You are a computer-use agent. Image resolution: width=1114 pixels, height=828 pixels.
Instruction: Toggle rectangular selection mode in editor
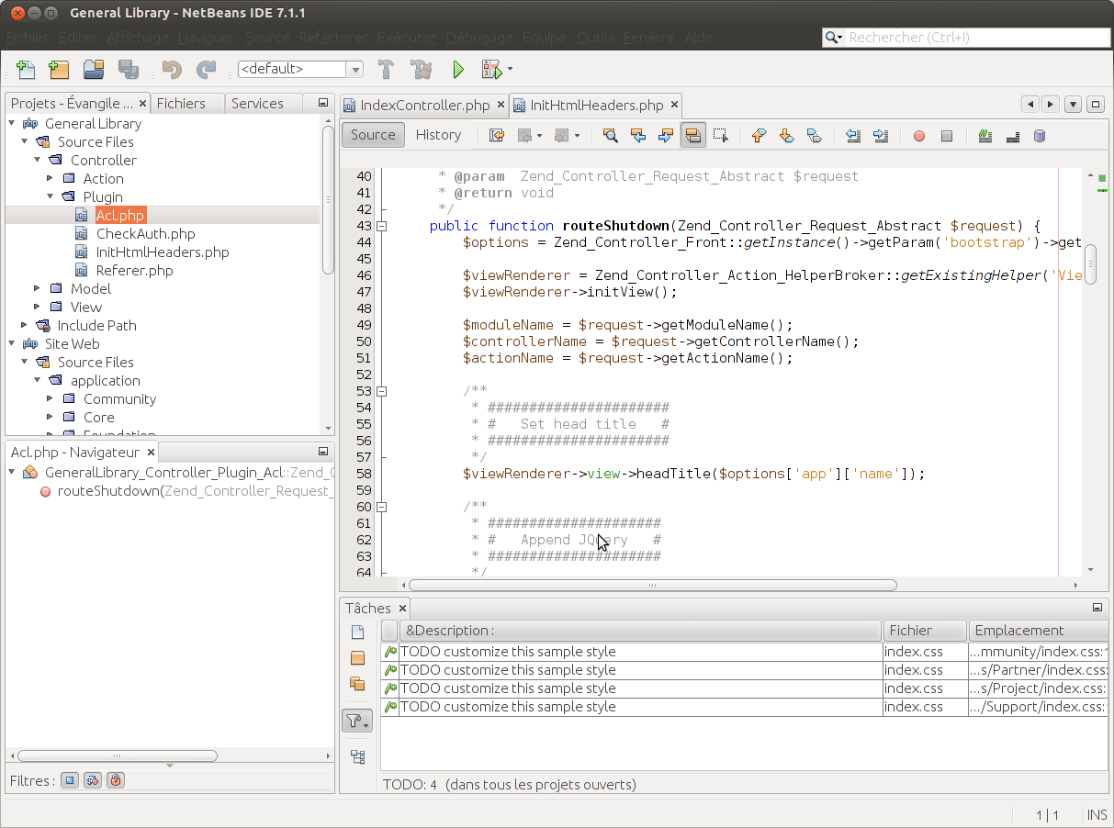pos(720,135)
